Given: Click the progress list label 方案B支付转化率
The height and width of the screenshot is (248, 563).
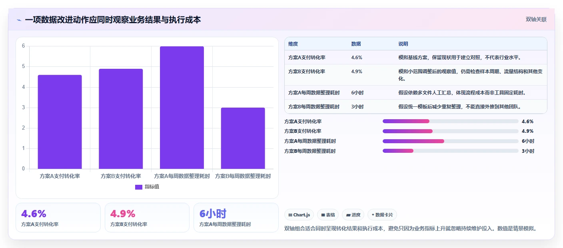Looking at the screenshot, I should point(303,131).
